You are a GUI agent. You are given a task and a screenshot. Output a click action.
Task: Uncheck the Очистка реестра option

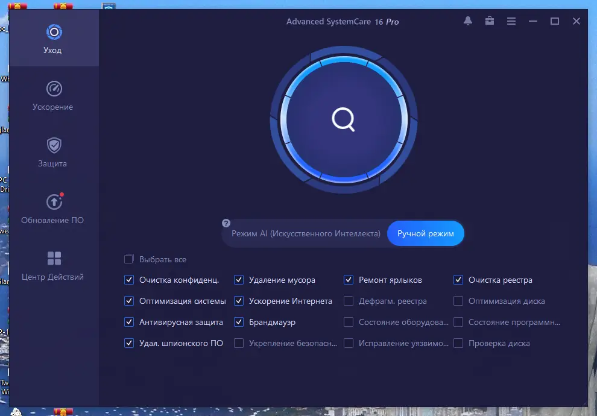click(x=458, y=280)
